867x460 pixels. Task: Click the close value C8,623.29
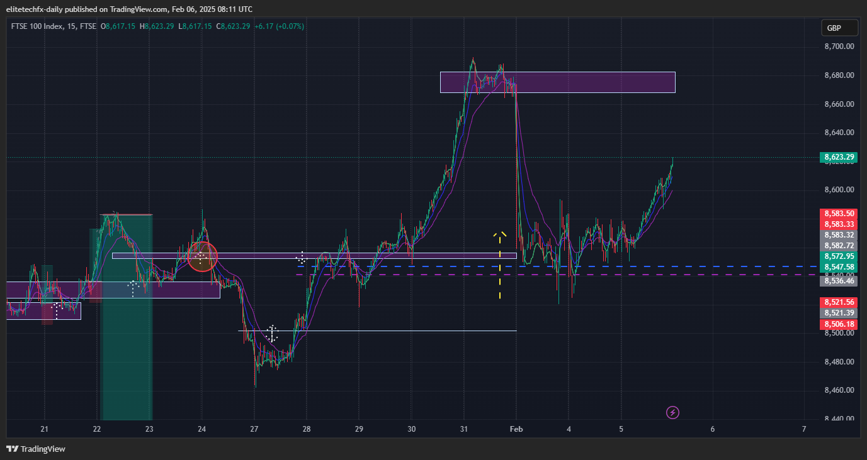coord(233,26)
